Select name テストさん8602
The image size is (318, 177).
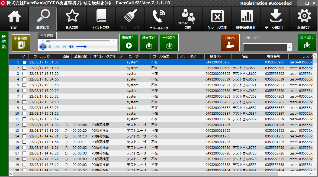click(244, 74)
